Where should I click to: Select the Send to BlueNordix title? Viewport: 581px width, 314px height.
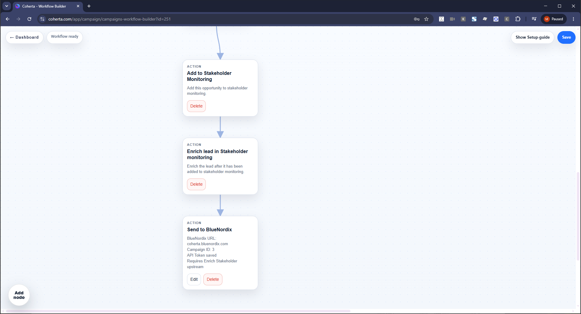click(x=209, y=229)
